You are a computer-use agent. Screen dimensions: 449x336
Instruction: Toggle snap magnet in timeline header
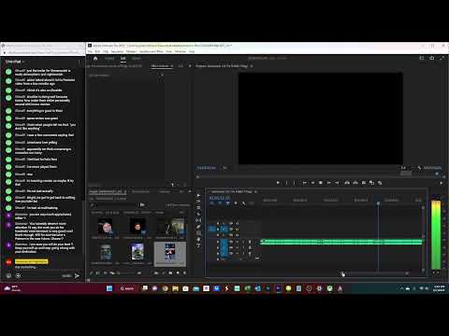click(x=220, y=203)
